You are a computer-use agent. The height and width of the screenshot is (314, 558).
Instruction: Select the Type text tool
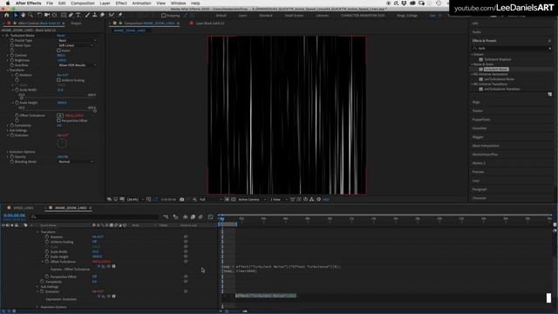click(x=78, y=16)
